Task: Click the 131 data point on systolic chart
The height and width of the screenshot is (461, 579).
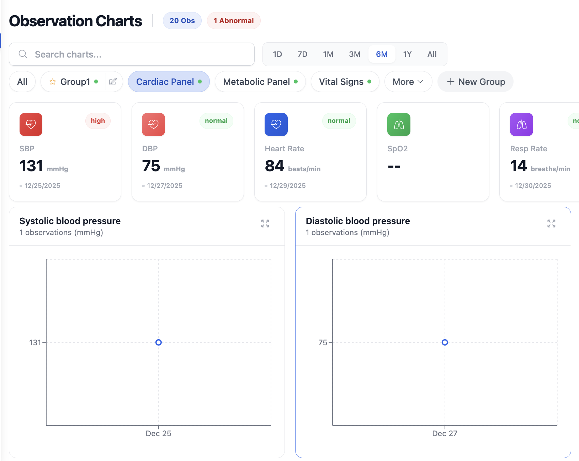Action: (x=159, y=342)
